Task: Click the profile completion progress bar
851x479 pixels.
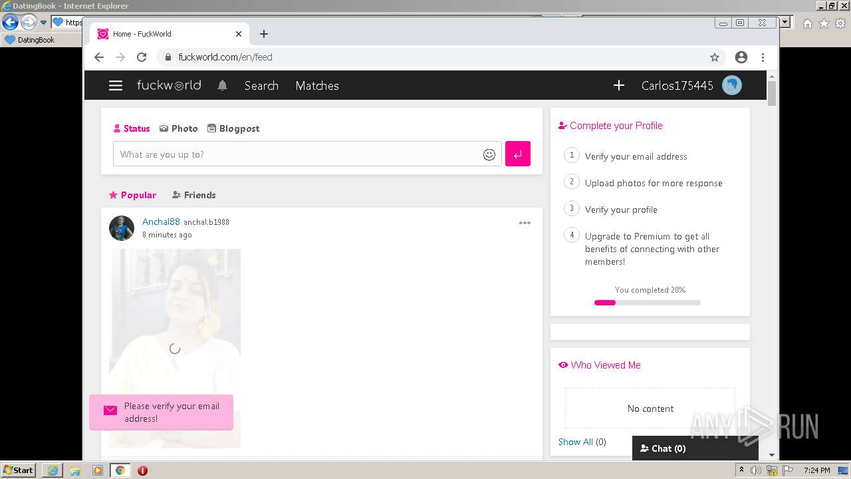Action: click(648, 303)
